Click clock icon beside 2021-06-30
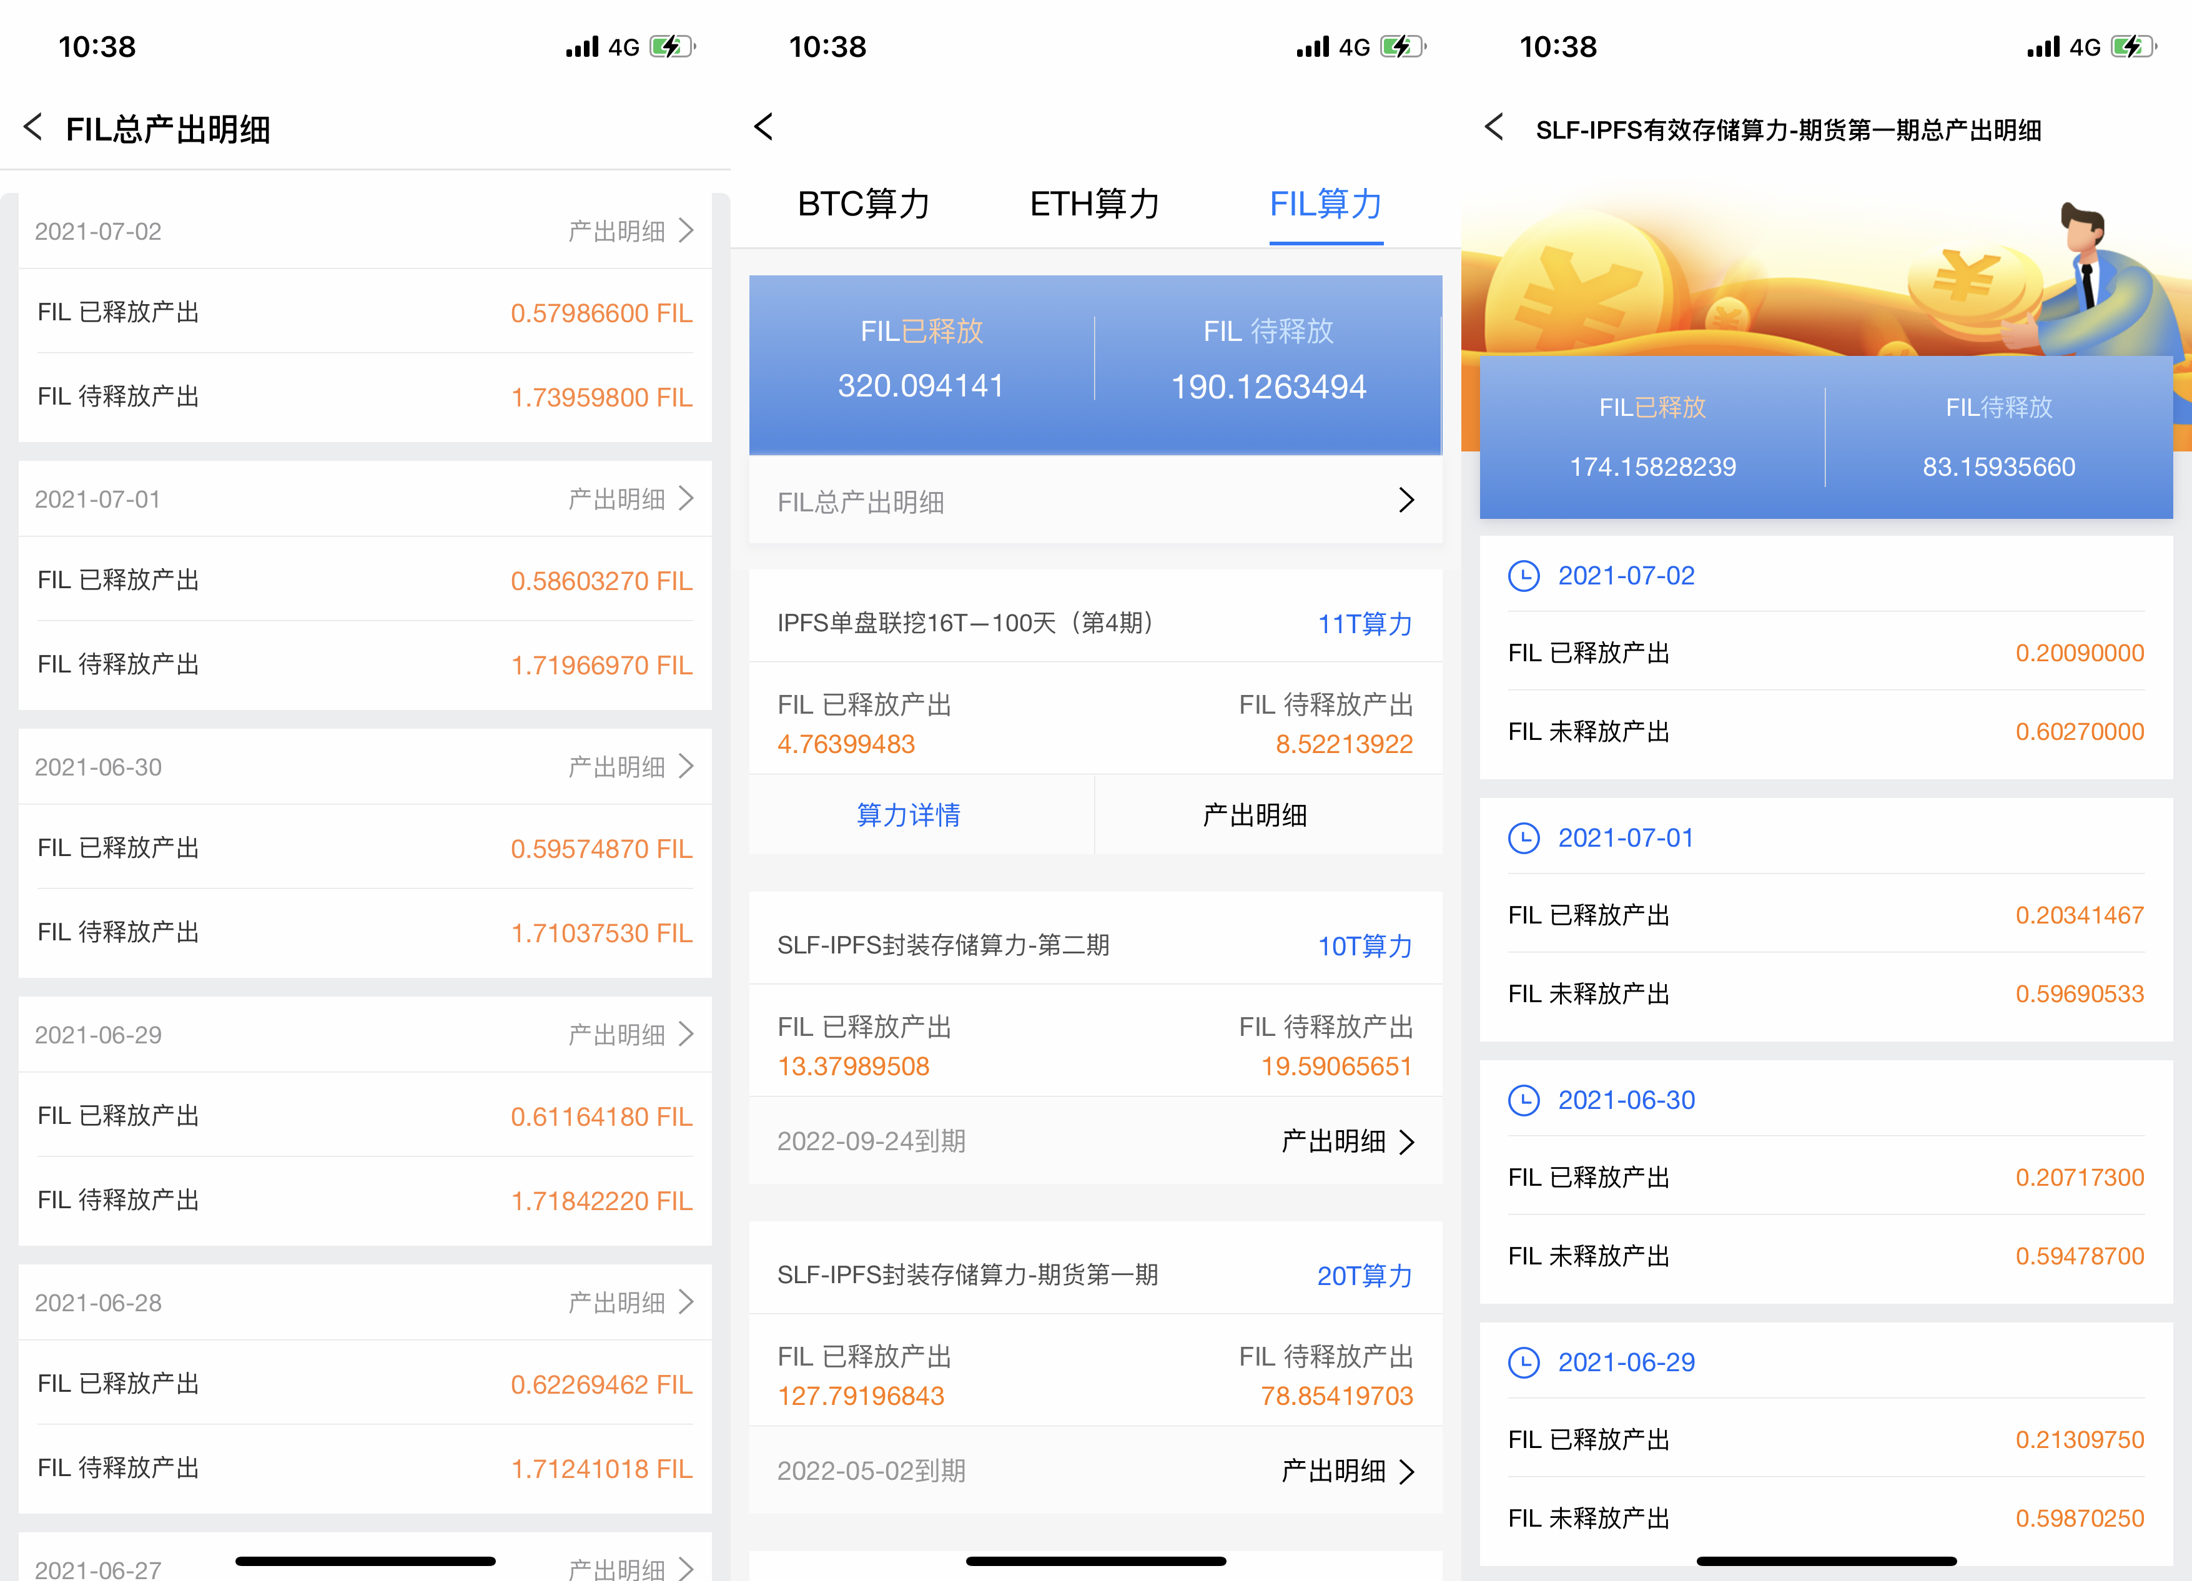Screen dimensions: 2192x1581 [1524, 1100]
